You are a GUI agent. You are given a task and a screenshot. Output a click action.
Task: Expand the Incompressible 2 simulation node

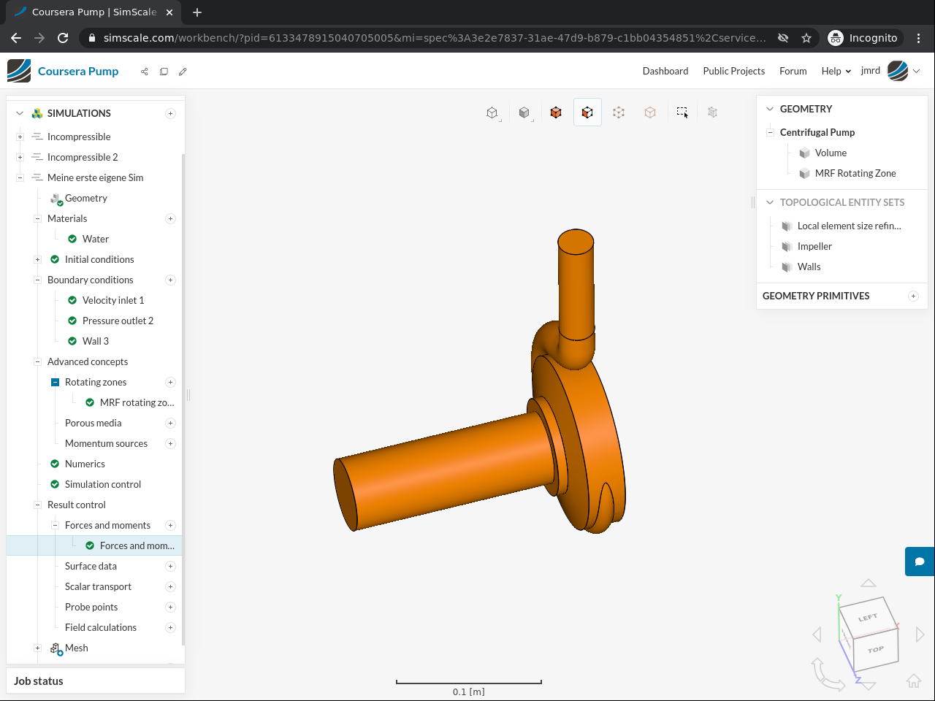tap(20, 157)
